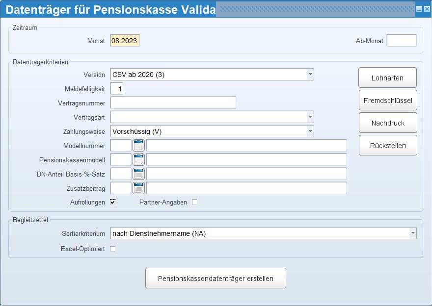Uncheck the Aufrollungen checkbox

click(113, 202)
